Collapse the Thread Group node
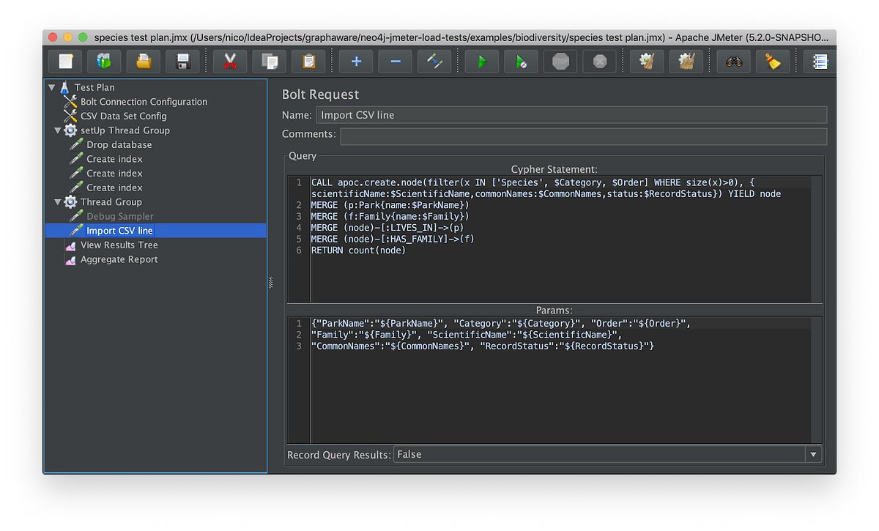 pyautogui.click(x=57, y=201)
